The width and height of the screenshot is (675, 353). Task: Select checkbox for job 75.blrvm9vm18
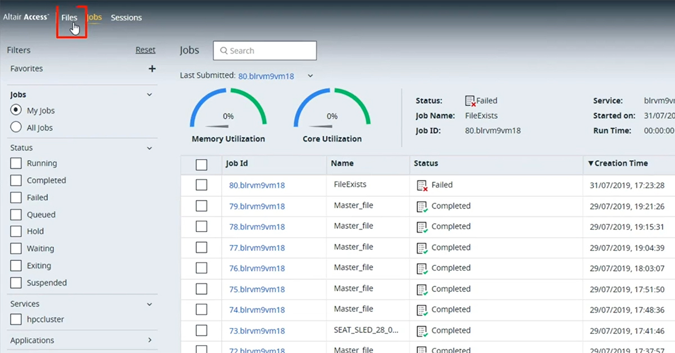tap(201, 289)
